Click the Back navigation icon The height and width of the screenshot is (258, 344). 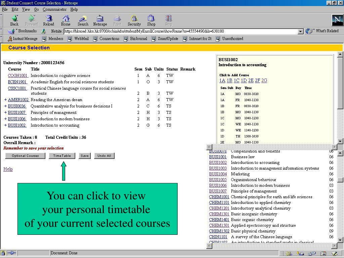tap(14, 18)
